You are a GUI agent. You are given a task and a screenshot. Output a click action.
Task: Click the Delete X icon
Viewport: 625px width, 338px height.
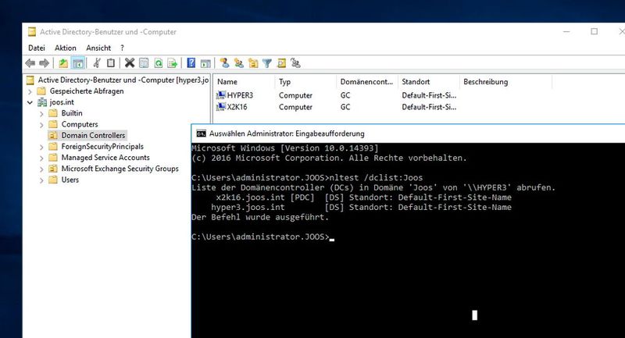(130, 63)
